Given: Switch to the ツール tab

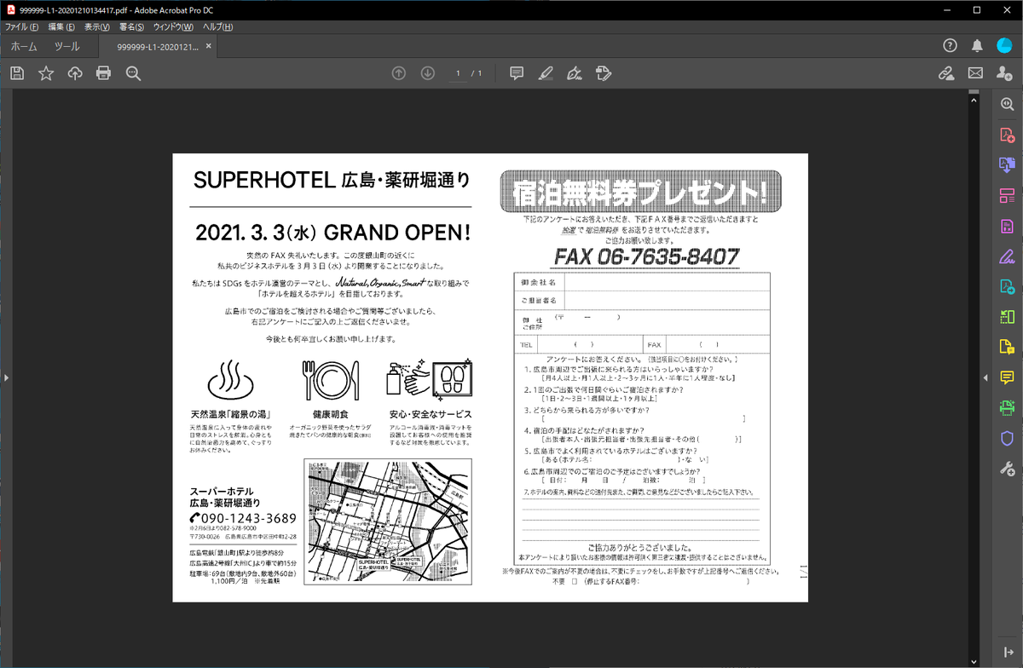Looking at the screenshot, I should [67, 46].
